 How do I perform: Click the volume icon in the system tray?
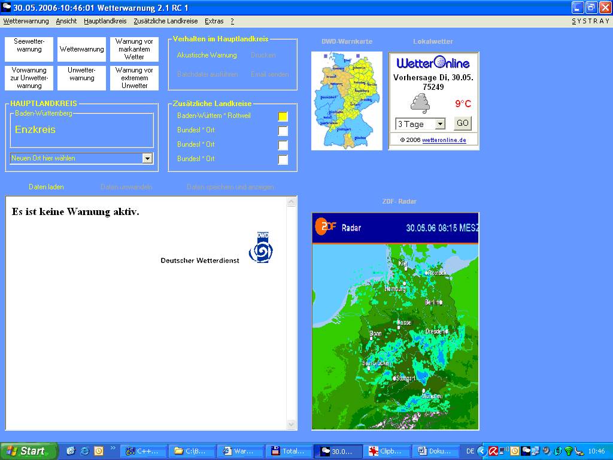pyautogui.click(x=546, y=451)
